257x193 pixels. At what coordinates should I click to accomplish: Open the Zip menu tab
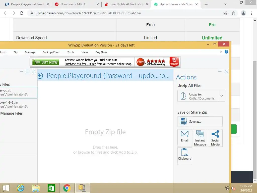pyautogui.click(x=15, y=52)
